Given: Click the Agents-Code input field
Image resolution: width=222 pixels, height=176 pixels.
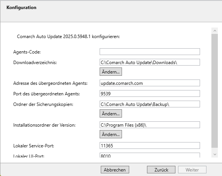Looking at the screenshot, I should tap(150, 52).
